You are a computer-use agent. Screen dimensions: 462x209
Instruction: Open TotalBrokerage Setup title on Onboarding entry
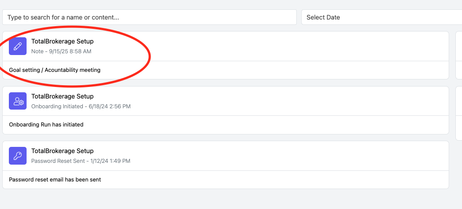coord(62,96)
